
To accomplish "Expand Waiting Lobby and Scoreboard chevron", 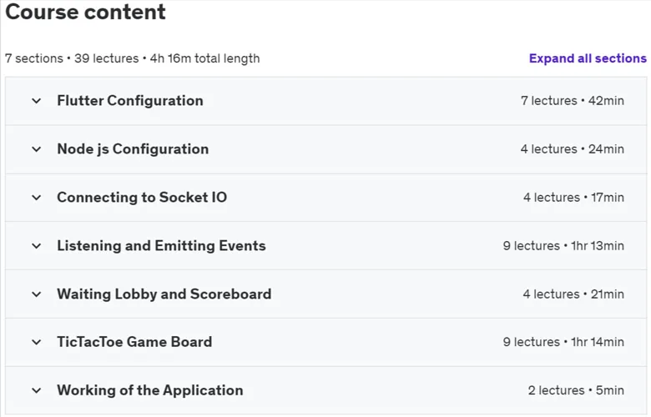I will coord(37,294).
